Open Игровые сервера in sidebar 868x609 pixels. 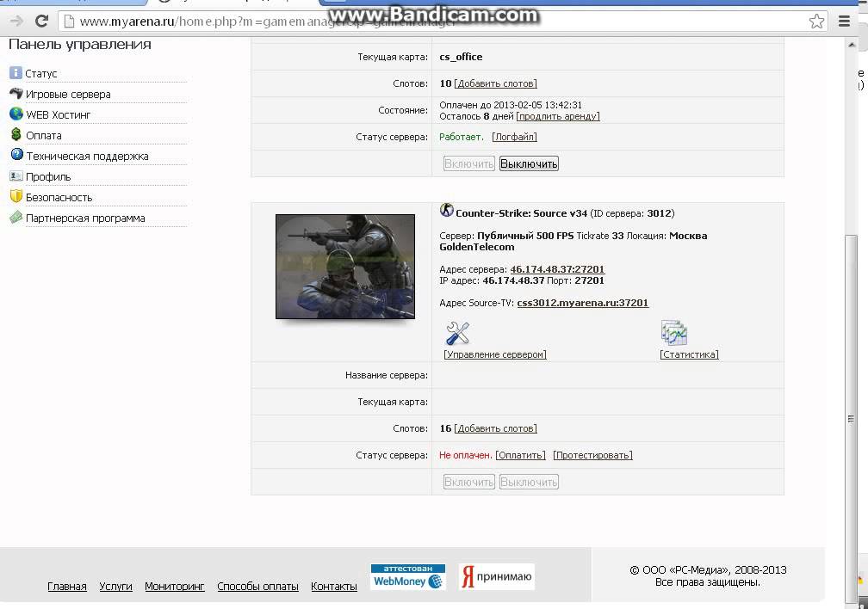pos(68,95)
